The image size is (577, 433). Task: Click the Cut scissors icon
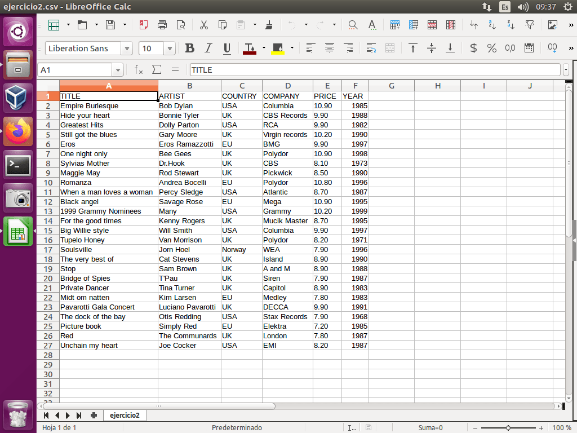coord(204,25)
